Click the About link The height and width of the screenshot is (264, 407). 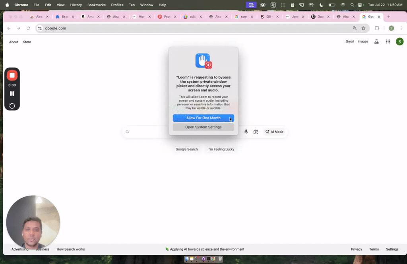14,42
